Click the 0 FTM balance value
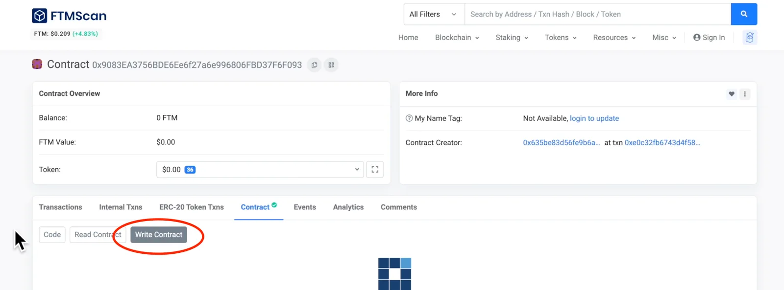 click(x=167, y=118)
